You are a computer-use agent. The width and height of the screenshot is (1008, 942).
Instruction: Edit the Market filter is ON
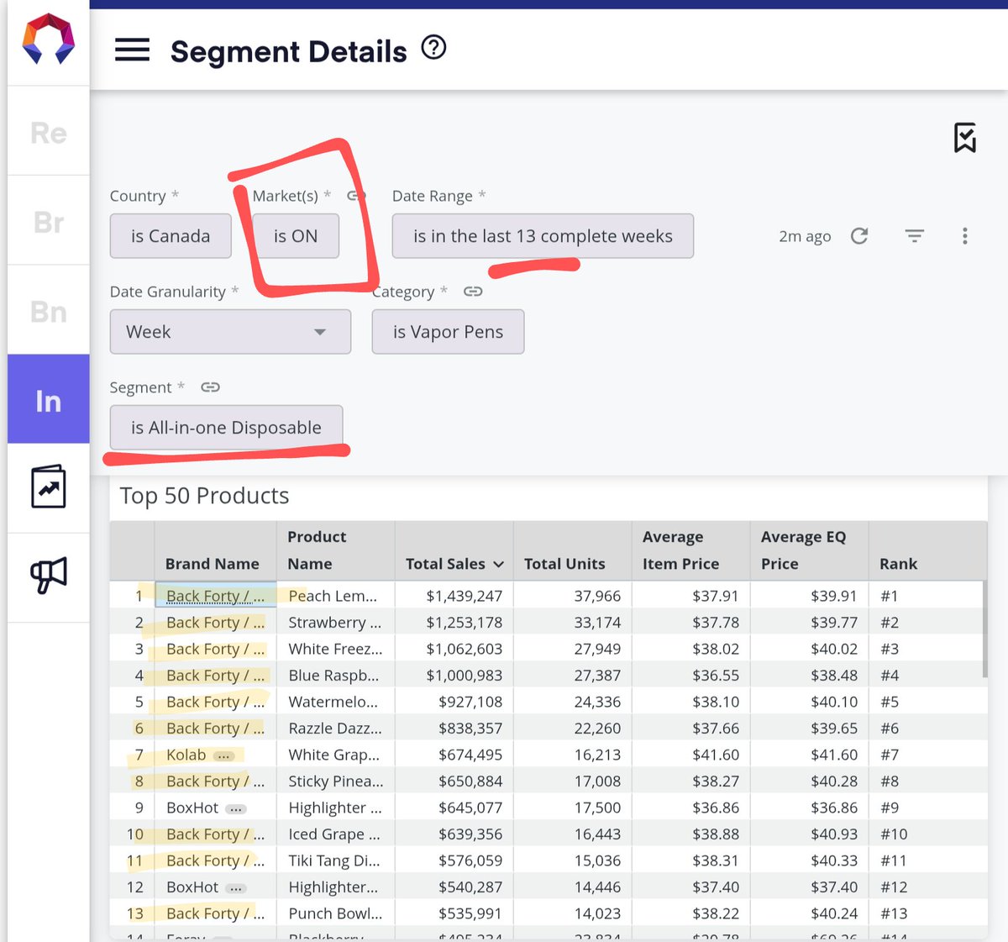296,236
